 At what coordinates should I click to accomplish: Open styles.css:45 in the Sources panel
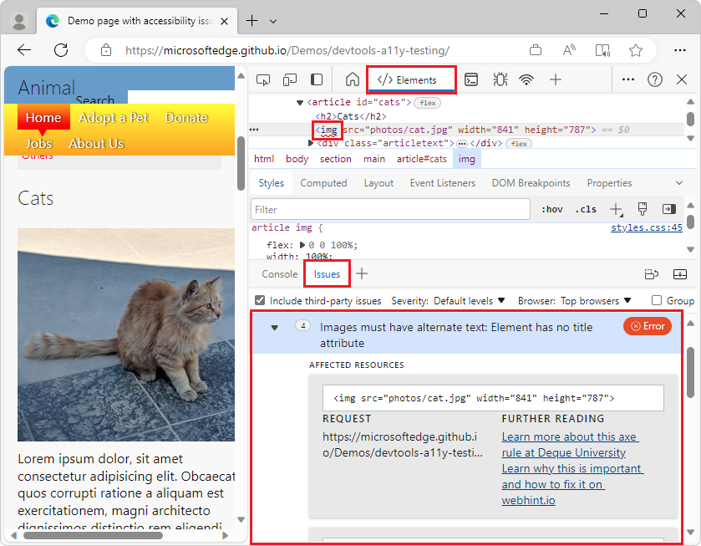pos(646,227)
